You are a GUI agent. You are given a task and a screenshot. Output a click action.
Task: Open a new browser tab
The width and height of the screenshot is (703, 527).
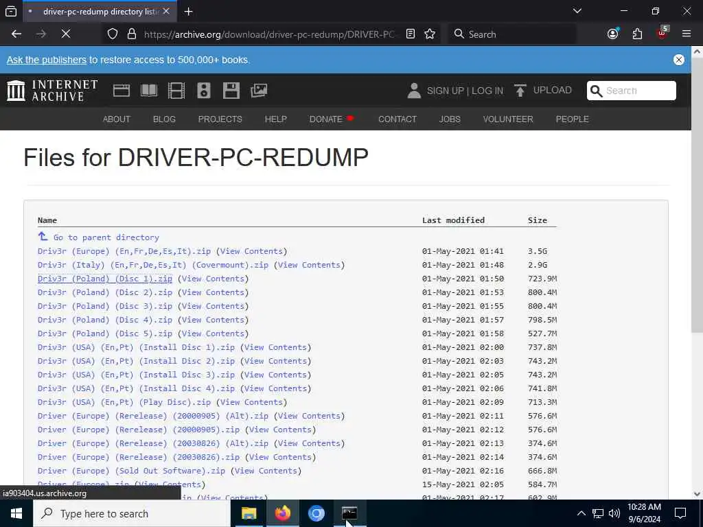coord(189,12)
